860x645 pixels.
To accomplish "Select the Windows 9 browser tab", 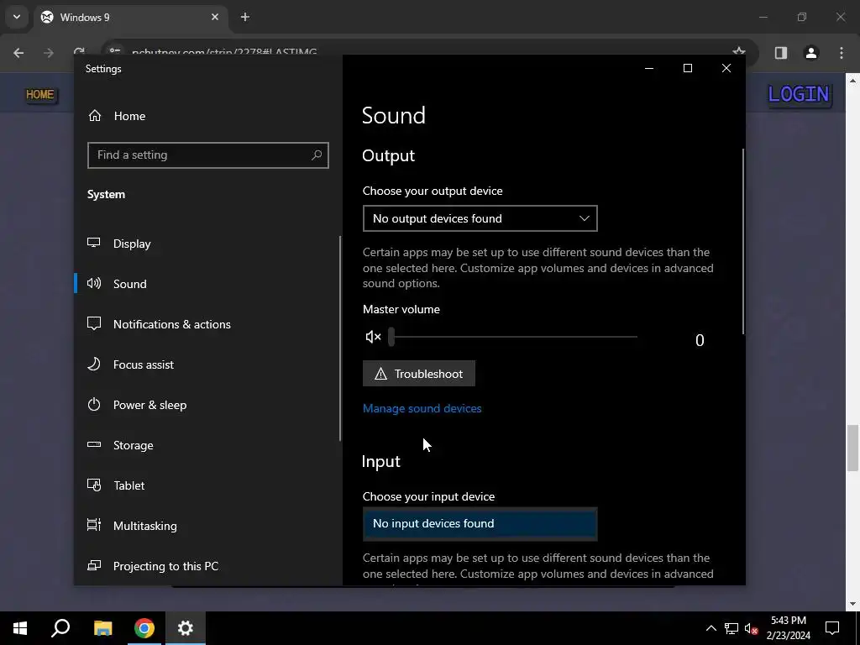I will 130,17.
